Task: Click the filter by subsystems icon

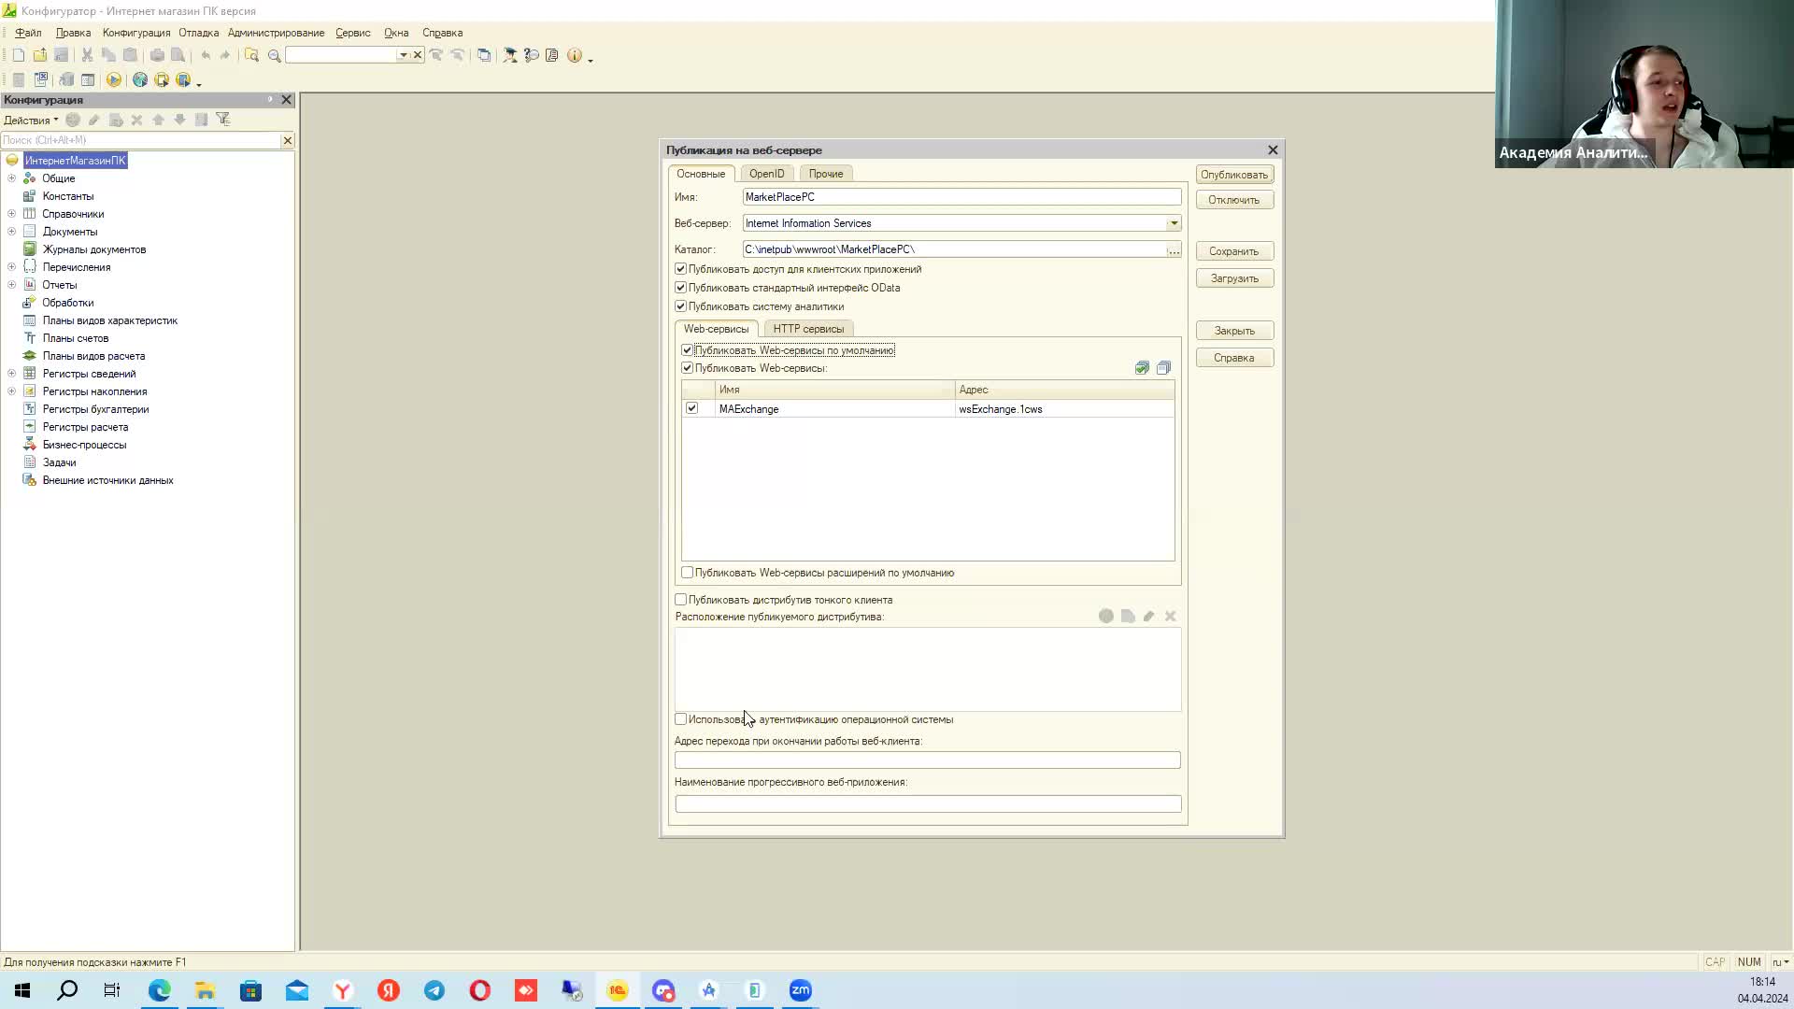Action: pos(222,120)
